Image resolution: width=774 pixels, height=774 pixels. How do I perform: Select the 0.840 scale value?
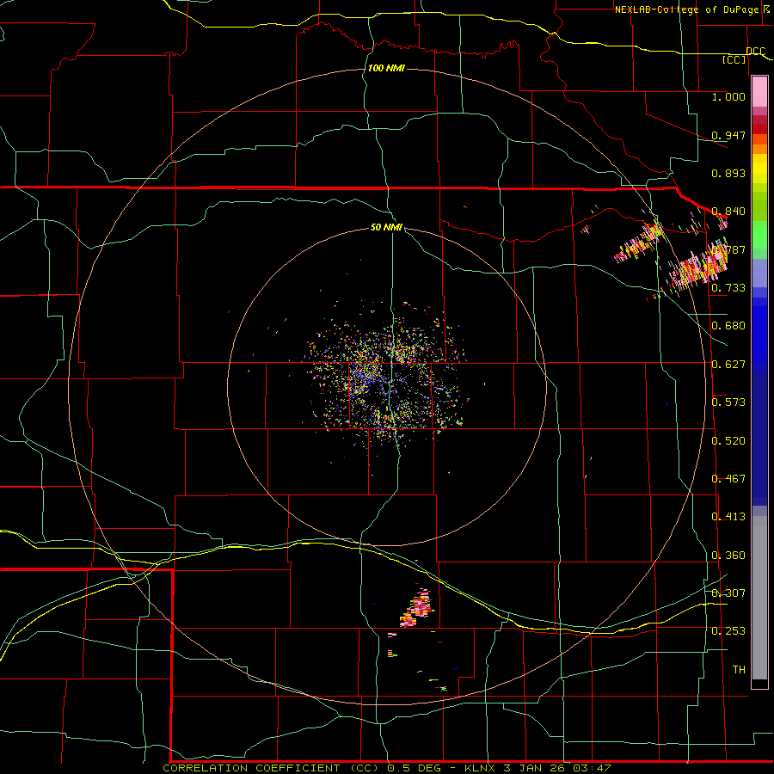point(728,211)
